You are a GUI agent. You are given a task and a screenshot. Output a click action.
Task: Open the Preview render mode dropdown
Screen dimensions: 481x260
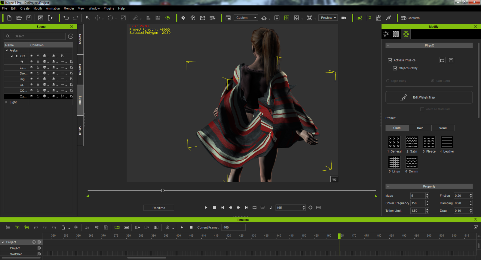[328, 18]
